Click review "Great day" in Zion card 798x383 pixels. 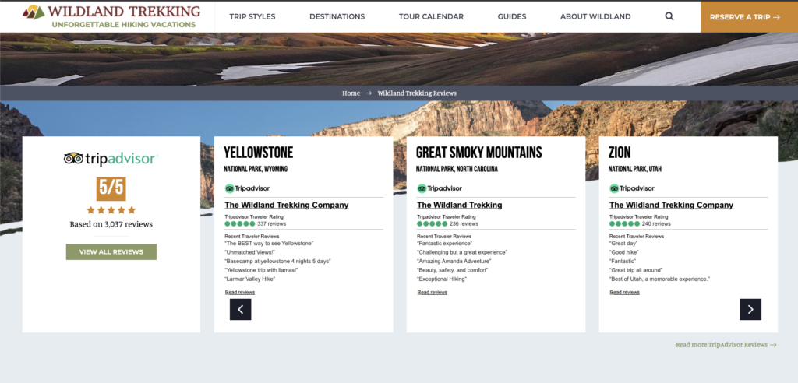pyautogui.click(x=623, y=243)
